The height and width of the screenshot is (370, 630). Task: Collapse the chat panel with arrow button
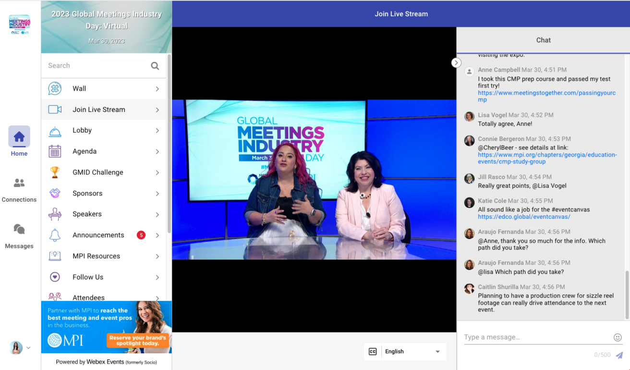coord(456,63)
